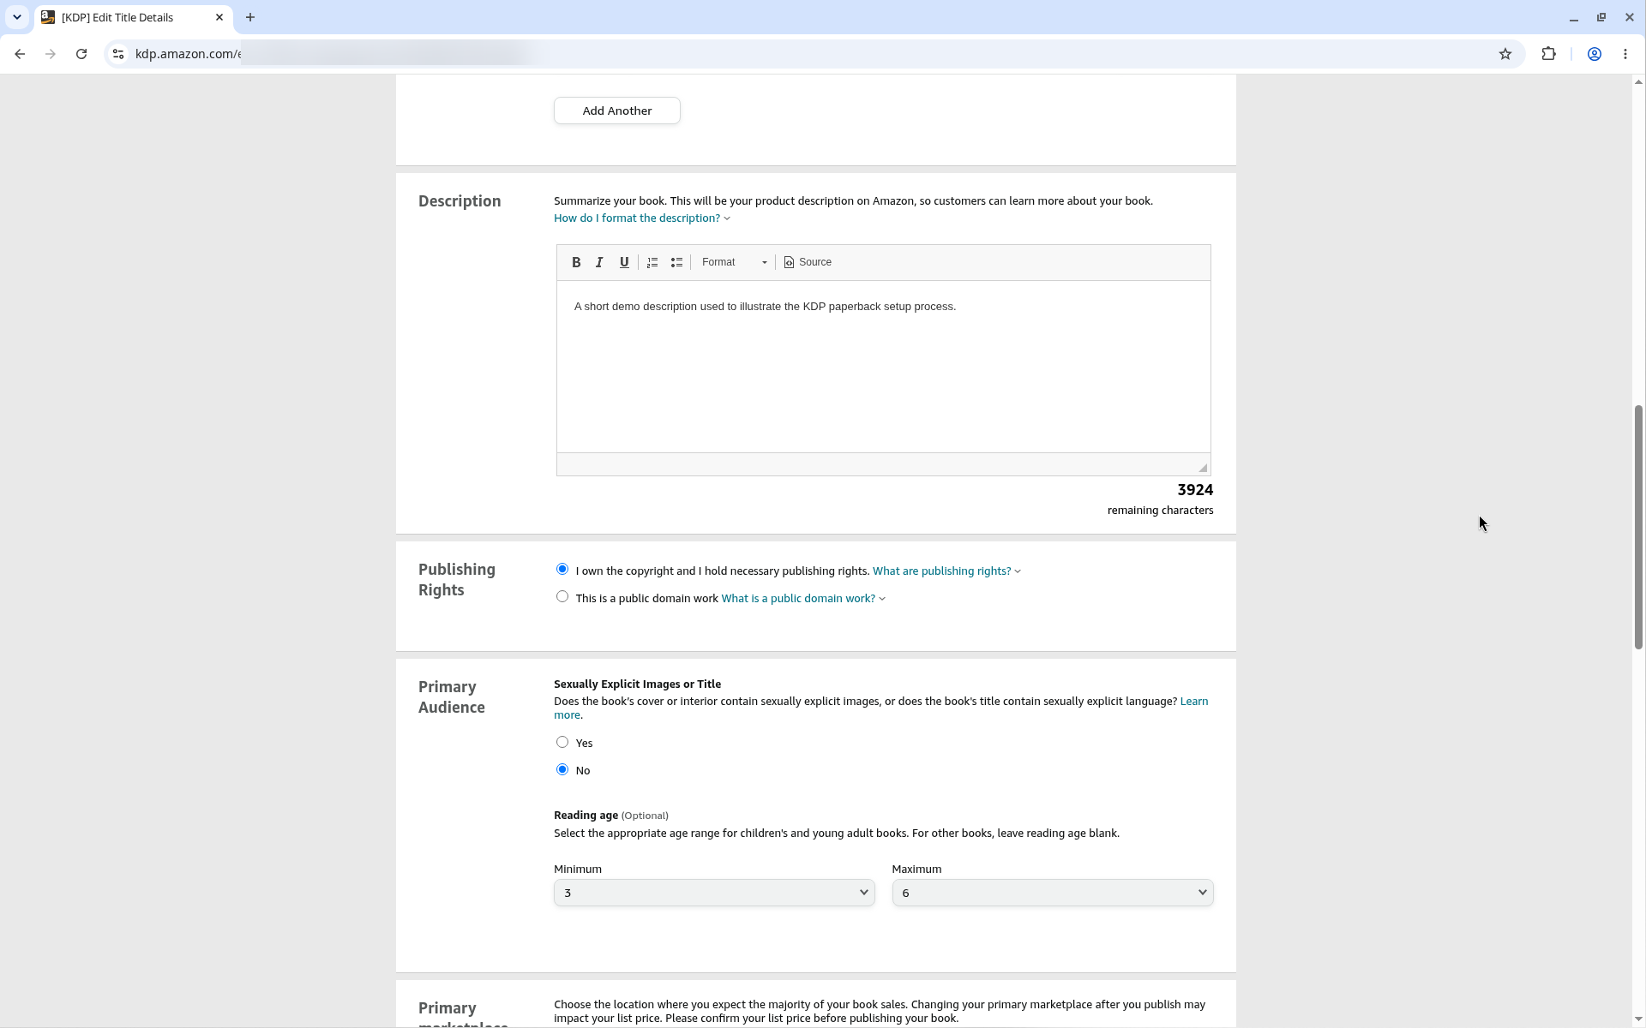Reload the page
1646x1028 pixels.
pyautogui.click(x=81, y=54)
